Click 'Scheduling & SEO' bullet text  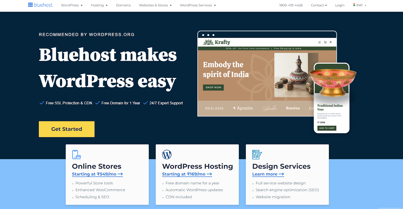click(x=92, y=197)
